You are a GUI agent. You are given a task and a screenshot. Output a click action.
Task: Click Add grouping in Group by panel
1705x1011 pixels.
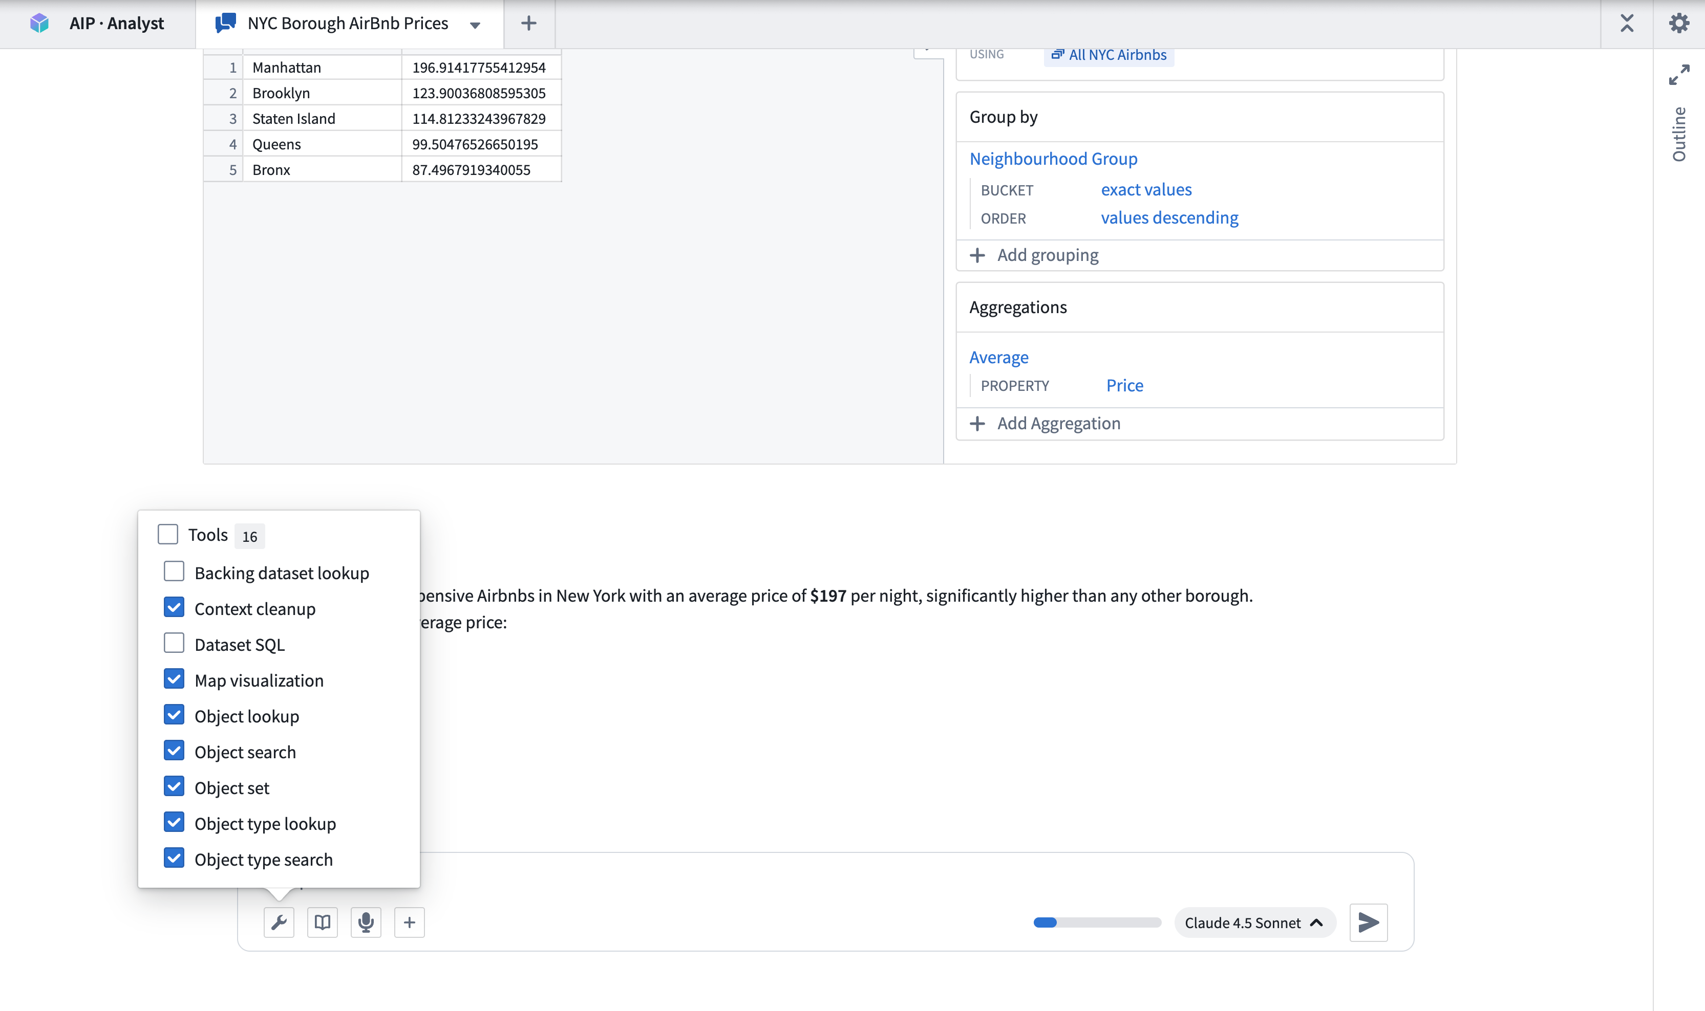tap(1047, 254)
